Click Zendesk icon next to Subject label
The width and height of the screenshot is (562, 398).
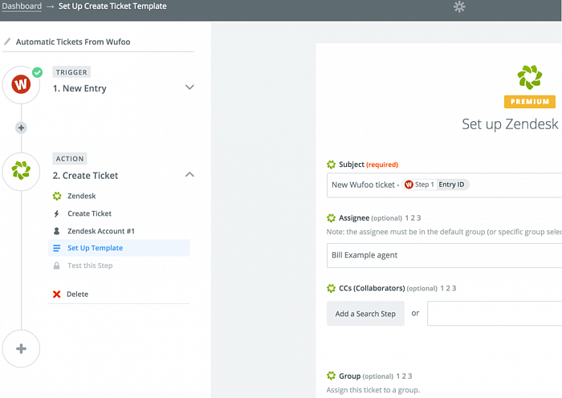[331, 164]
